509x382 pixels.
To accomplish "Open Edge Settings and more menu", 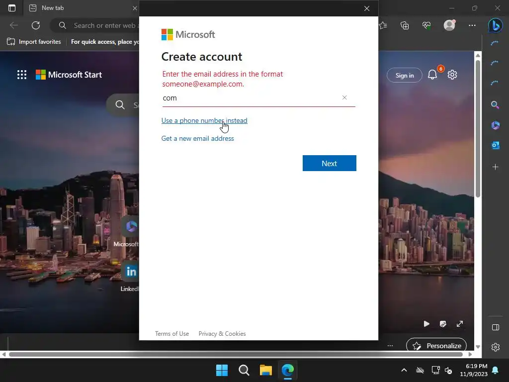I will point(472,25).
